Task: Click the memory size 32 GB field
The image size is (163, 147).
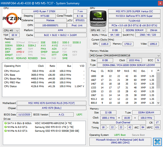Action: (x=108, y=113)
